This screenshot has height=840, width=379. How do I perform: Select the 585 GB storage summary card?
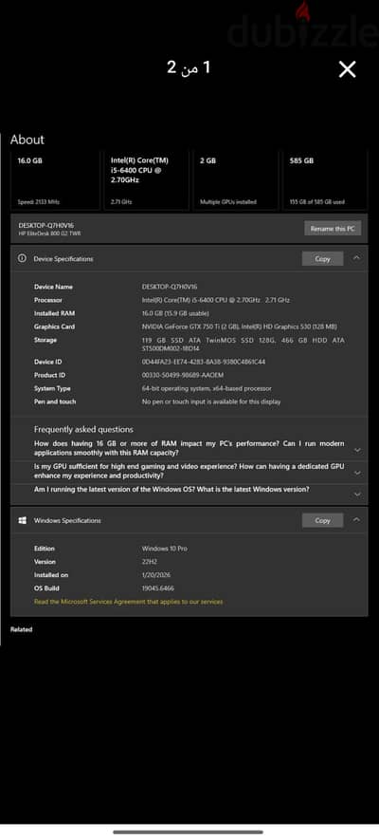(x=325, y=180)
